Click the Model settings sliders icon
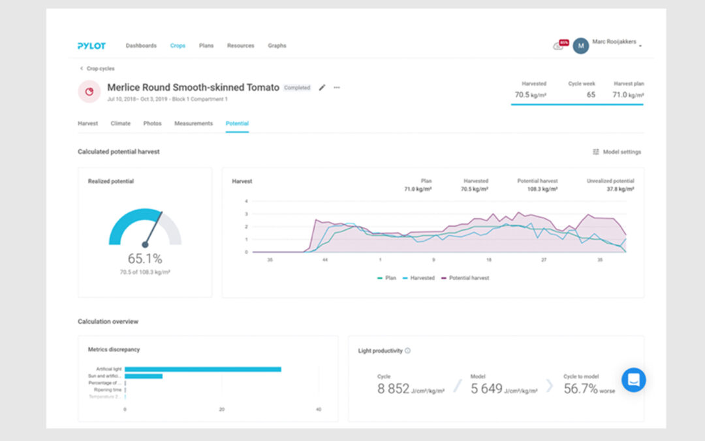The height and width of the screenshot is (441, 705). 596,152
